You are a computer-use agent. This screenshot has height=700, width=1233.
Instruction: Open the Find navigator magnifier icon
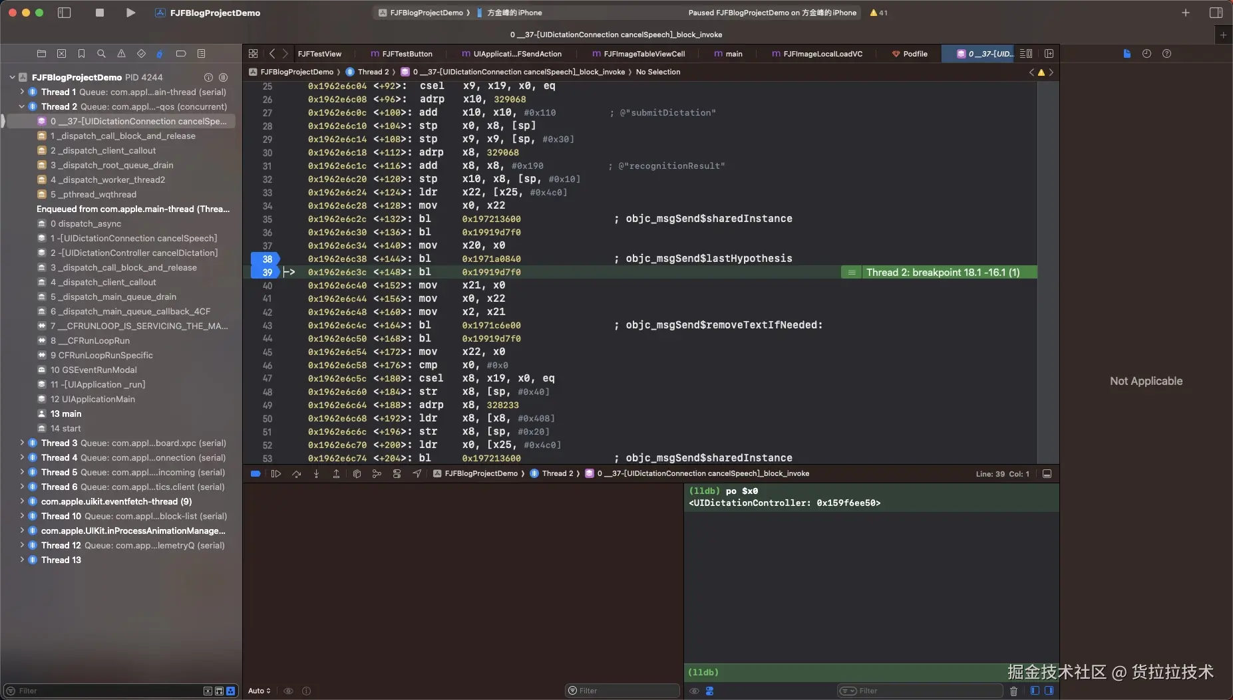101,54
